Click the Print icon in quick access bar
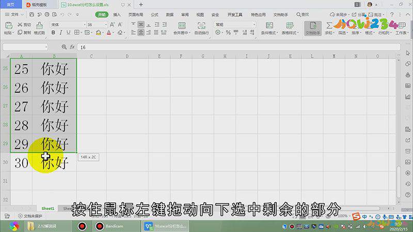The image size is (413, 232). click(47, 14)
